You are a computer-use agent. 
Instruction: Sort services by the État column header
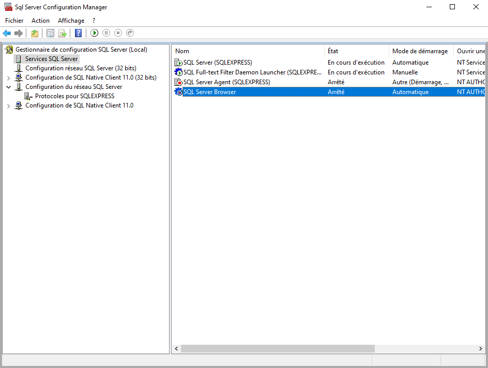[356, 51]
